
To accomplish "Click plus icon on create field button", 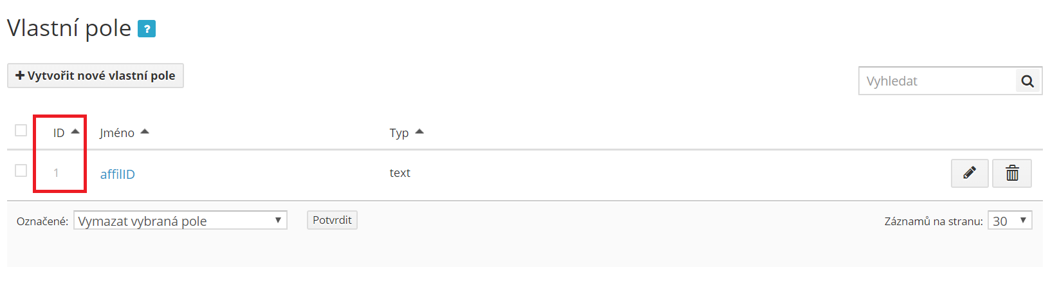I will (x=20, y=76).
